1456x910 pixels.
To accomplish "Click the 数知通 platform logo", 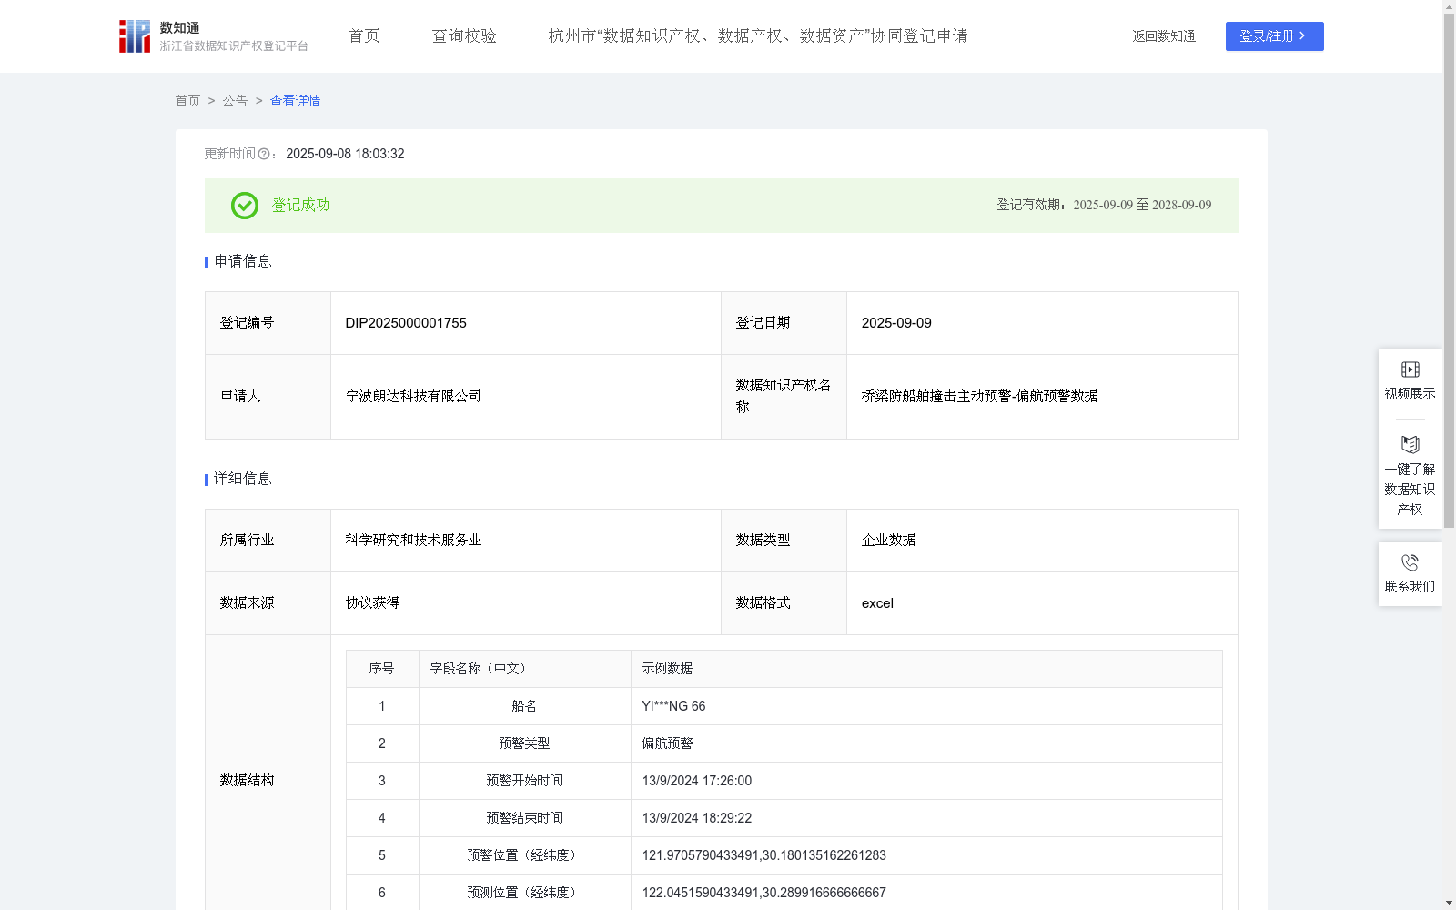I will (214, 36).
